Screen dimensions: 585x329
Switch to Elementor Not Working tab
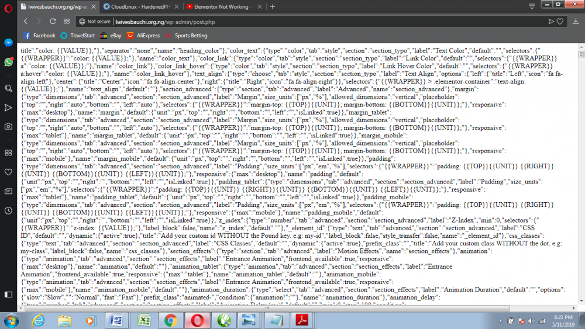point(224,6)
